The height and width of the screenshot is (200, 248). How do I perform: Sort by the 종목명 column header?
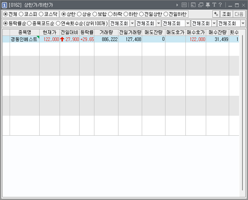[25, 33]
